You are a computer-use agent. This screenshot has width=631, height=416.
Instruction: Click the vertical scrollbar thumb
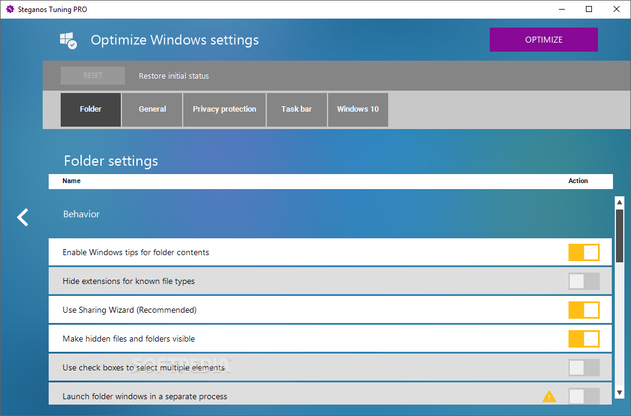tap(620, 236)
